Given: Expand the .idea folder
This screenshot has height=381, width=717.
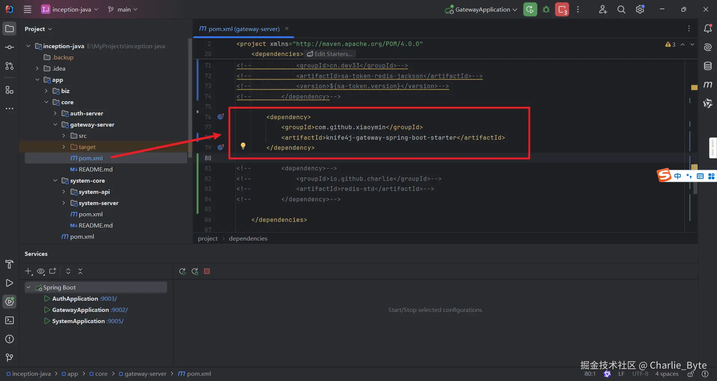Looking at the screenshot, I should tap(37, 68).
